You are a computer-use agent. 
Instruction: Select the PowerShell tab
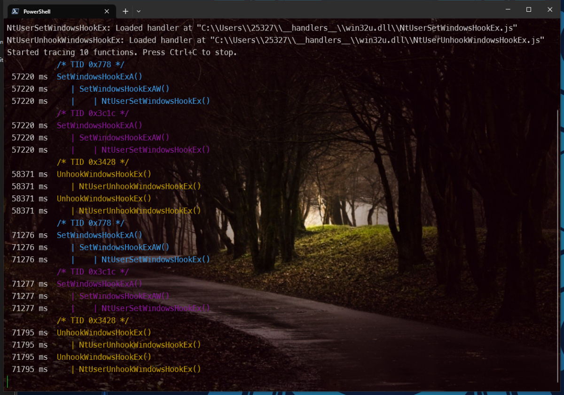point(61,11)
